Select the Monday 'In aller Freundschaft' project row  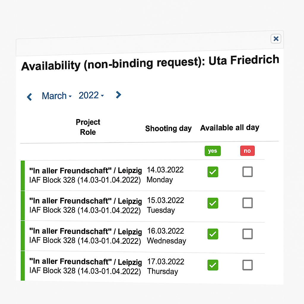coord(85,175)
